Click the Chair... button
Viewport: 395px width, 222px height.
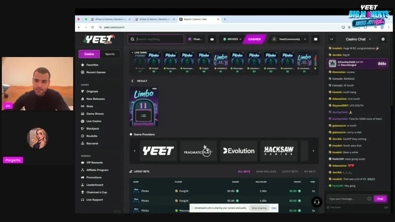(x=196, y=39)
